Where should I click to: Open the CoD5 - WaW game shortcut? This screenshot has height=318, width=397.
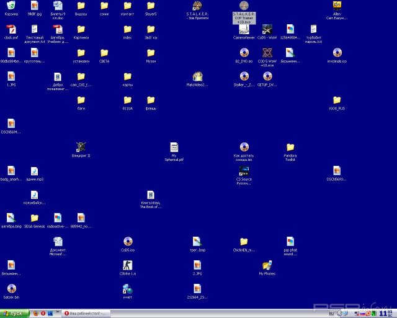(x=267, y=29)
